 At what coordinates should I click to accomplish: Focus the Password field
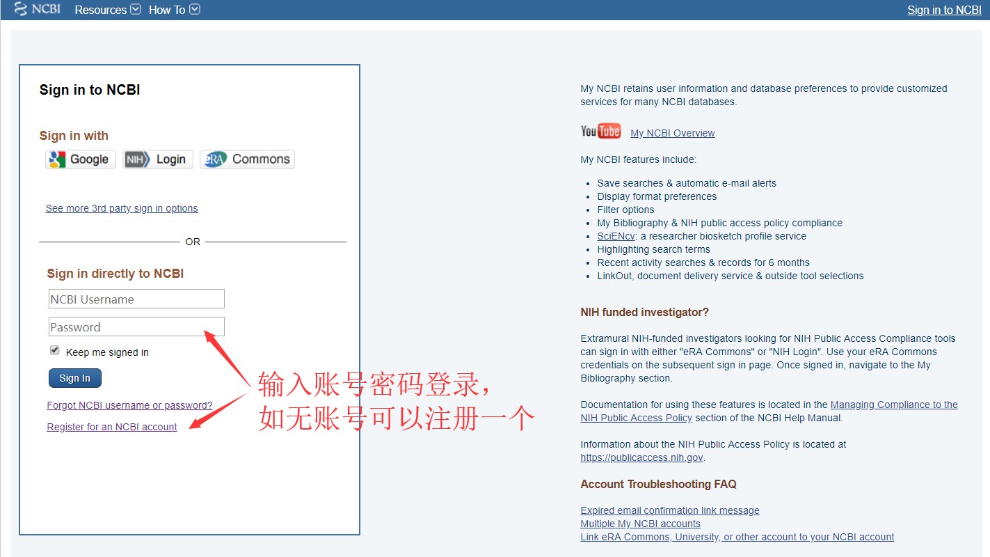(136, 327)
